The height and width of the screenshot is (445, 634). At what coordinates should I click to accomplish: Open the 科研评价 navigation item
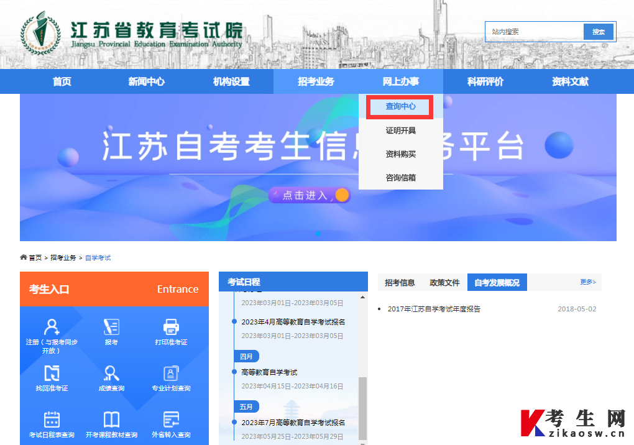pyautogui.click(x=485, y=81)
